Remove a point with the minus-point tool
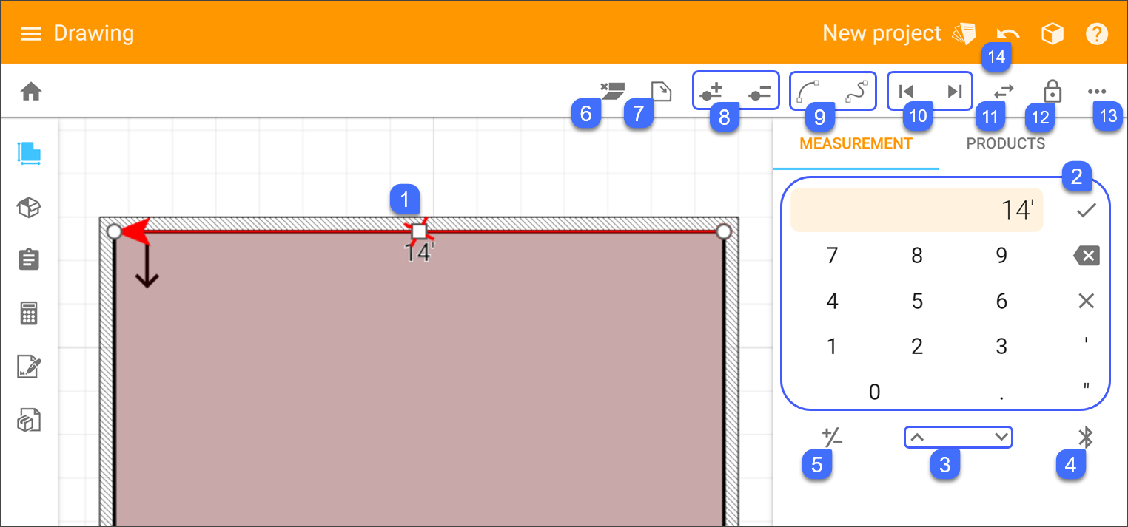 point(760,92)
